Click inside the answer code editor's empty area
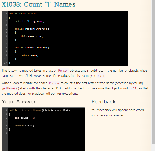Viewport: 155px width, 151px height. (46, 142)
